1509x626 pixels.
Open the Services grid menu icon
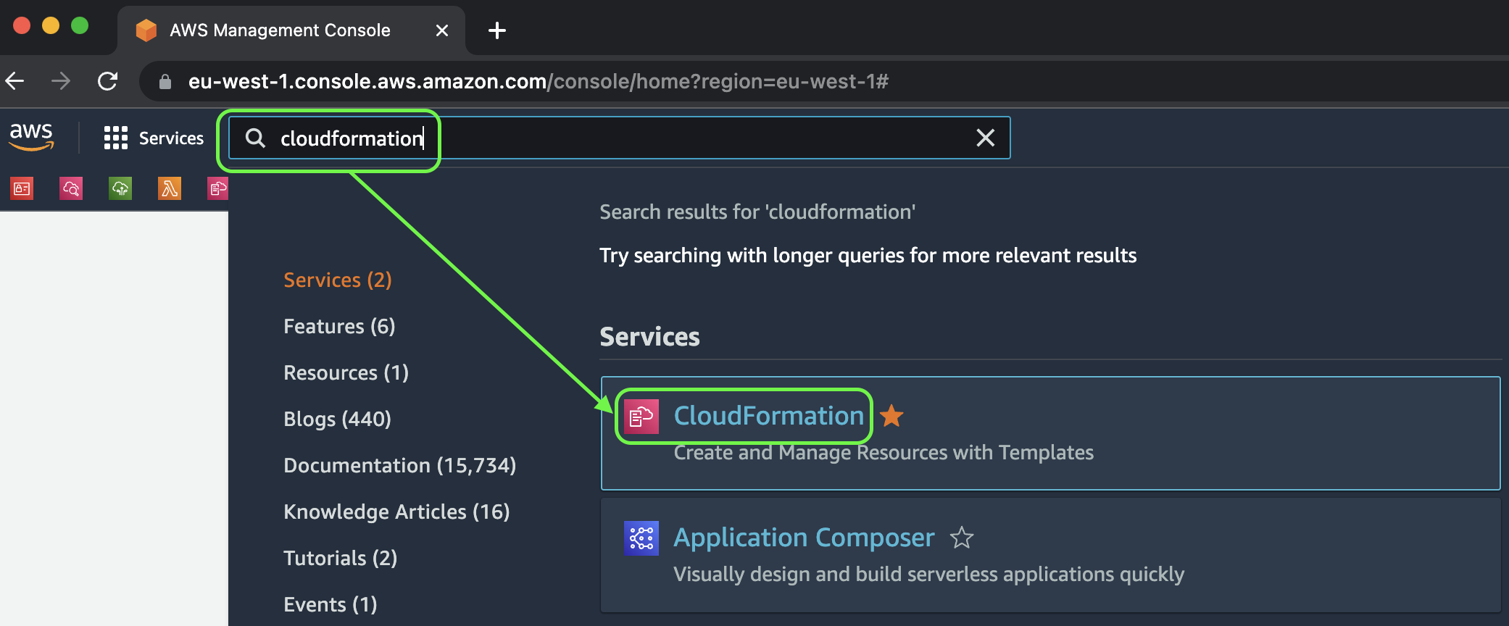116,138
